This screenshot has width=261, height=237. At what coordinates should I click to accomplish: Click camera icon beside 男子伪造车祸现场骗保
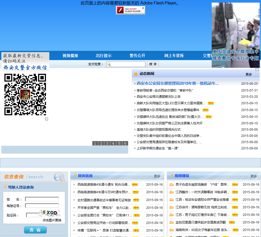(171, 185)
